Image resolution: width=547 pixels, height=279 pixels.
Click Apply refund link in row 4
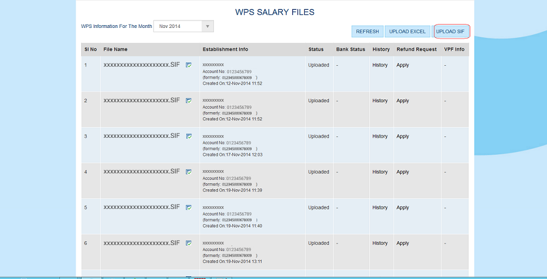[x=403, y=172]
